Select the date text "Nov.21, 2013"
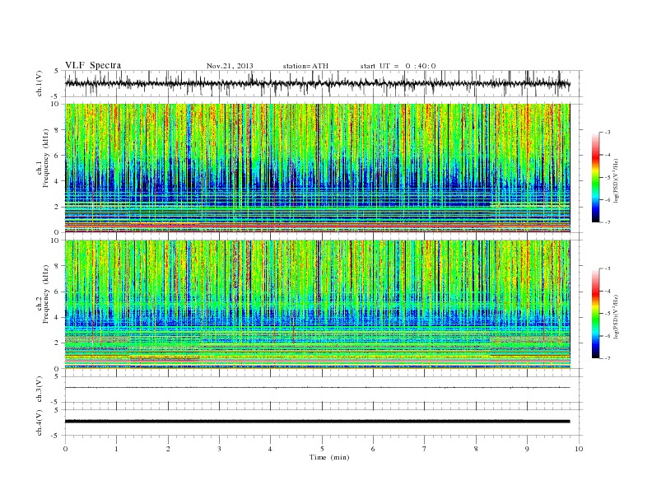The height and width of the screenshot is (504, 652). coord(230,66)
